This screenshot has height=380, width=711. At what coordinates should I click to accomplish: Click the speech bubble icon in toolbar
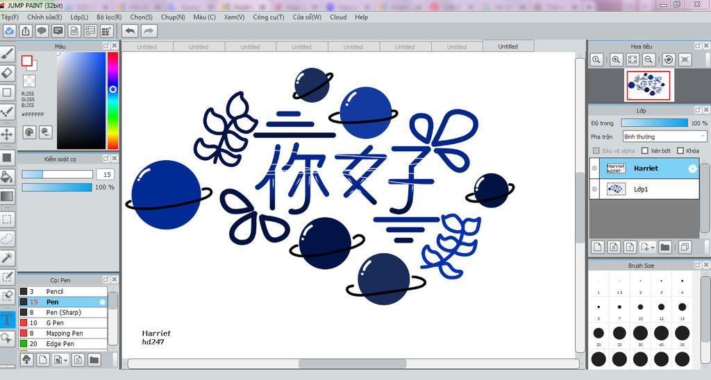(42, 31)
